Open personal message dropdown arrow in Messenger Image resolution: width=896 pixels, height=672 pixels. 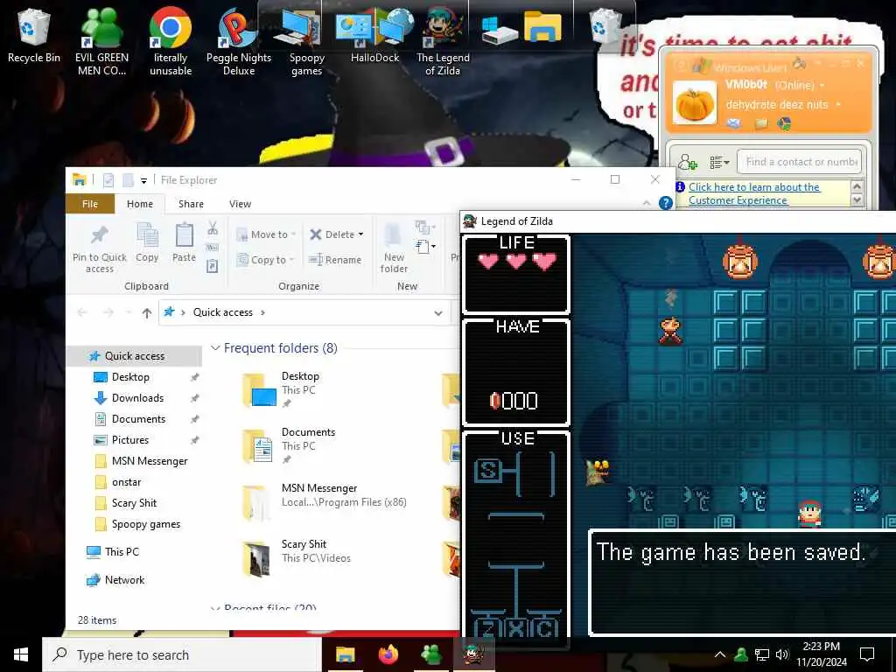tap(838, 105)
